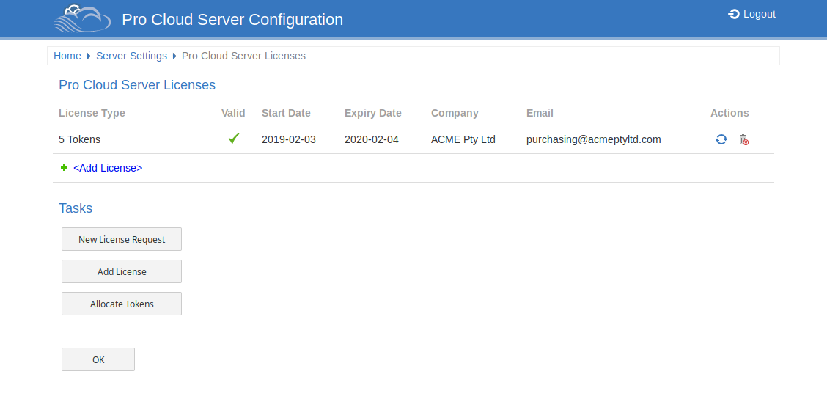Click the logout arrow icon in header
The width and height of the screenshot is (827, 410).
(733, 14)
